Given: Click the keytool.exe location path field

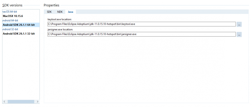Looking at the screenshot, I should pyautogui.click(x=142, y=24).
